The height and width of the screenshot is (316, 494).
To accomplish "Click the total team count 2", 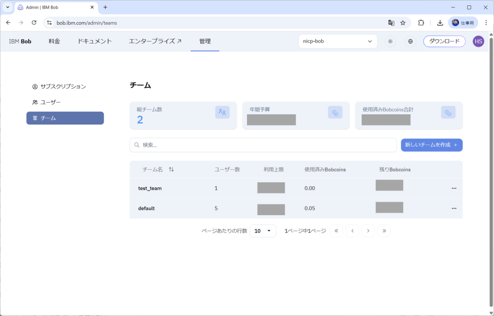I will 140,120.
